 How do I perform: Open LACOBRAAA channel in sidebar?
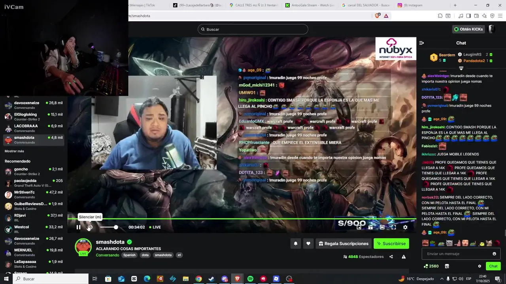[34, 128]
